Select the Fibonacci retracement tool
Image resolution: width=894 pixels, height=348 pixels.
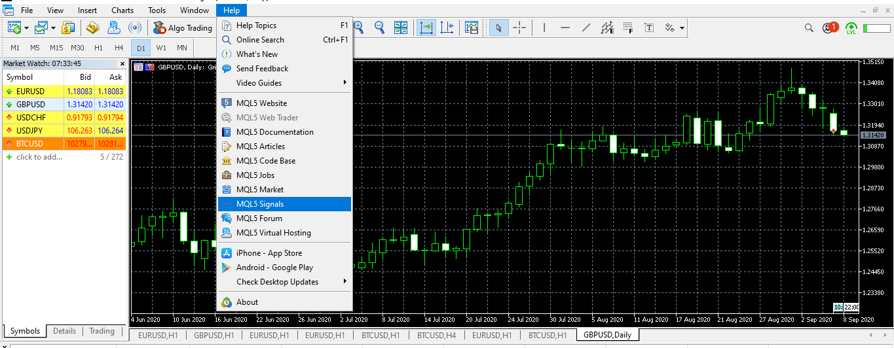[628, 27]
